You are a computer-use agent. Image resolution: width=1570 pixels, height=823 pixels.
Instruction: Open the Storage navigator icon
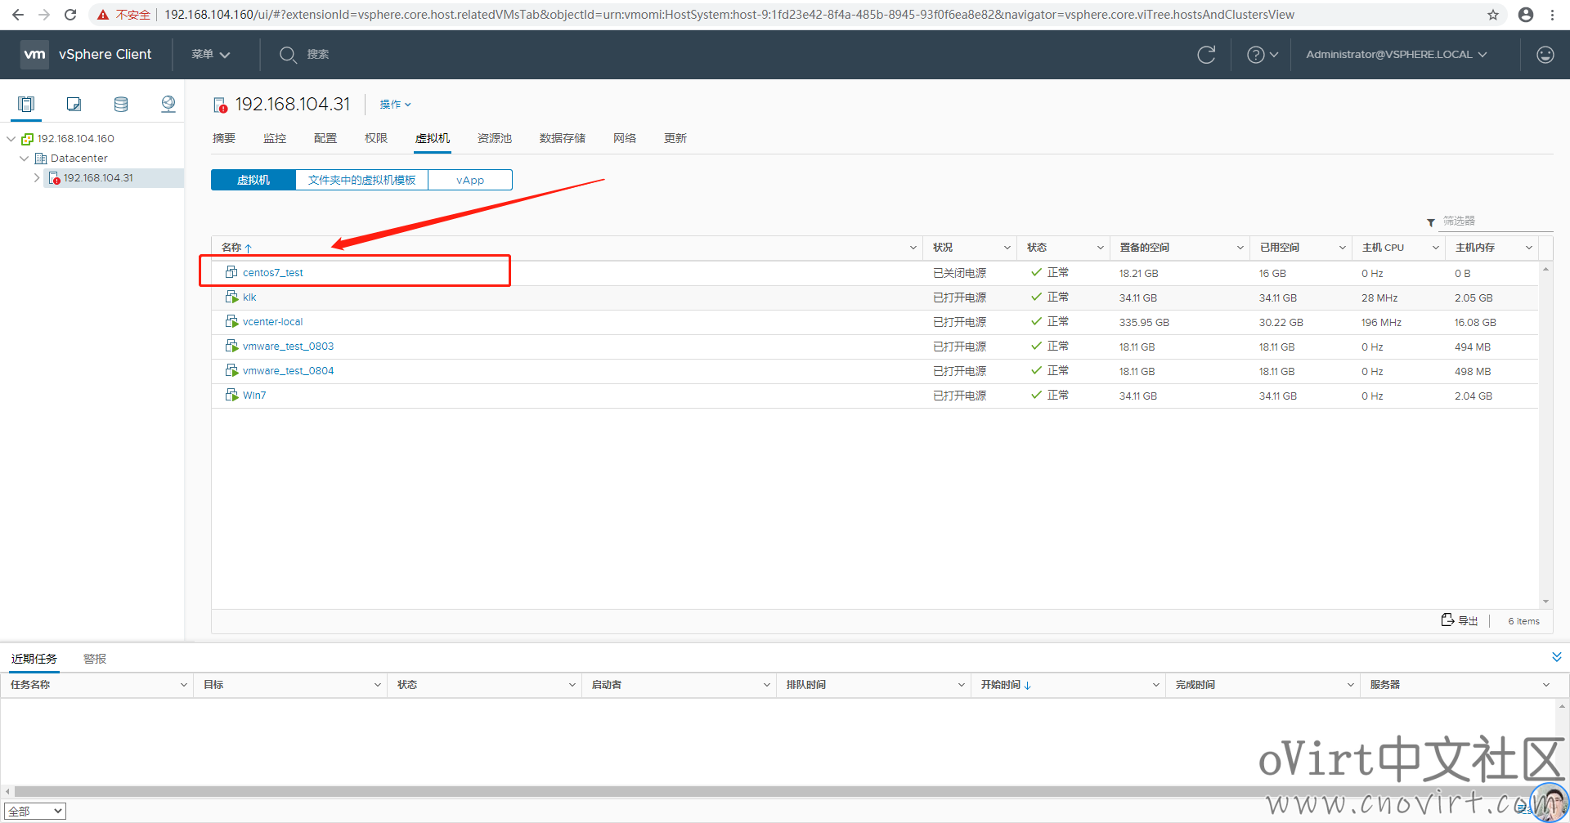pyautogui.click(x=121, y=104)
